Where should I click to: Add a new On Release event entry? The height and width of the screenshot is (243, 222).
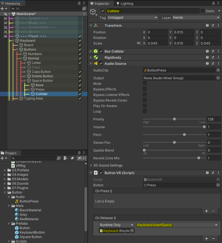click(206, 239)
